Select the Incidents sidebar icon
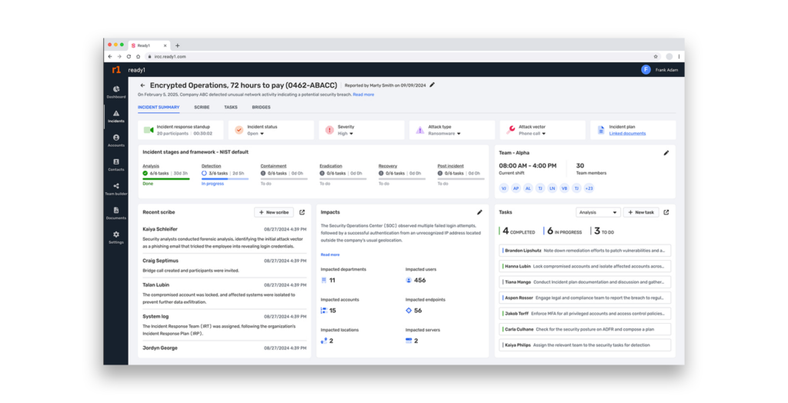The image size is (788, 403). click(116, 114)
